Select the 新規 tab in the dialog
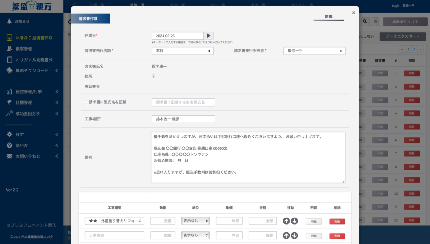430x244 pixels. pos(328,17)
